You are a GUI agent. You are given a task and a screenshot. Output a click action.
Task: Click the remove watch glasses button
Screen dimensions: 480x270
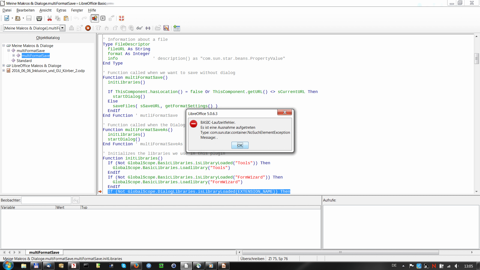(76, 200)
